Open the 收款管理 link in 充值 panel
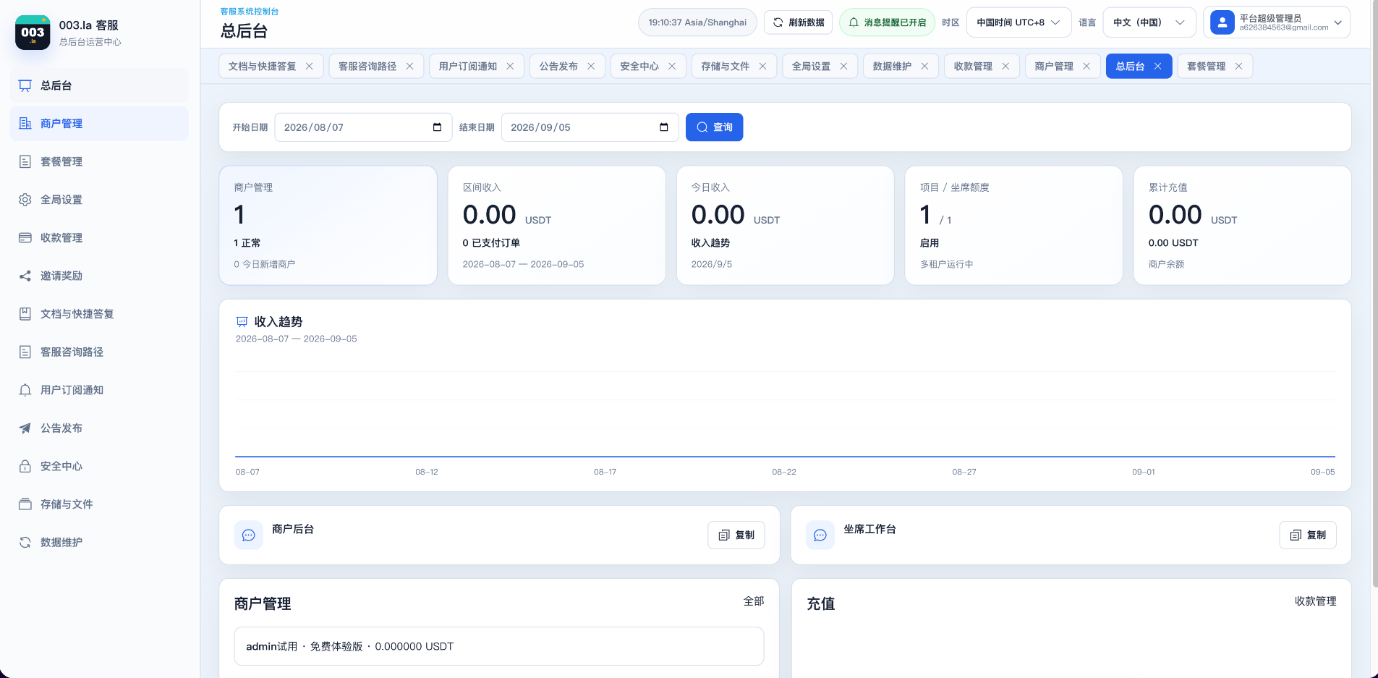The image size is (1378, 678). (1315, 601)
